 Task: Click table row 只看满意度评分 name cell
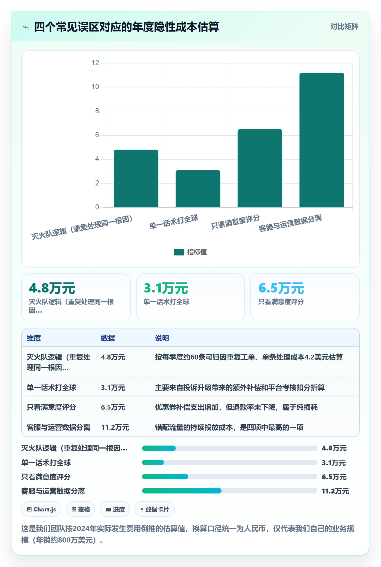(51, 407)
